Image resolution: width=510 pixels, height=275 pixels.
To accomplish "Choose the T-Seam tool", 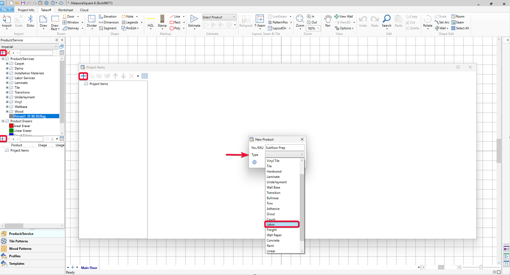I will 260,21.
